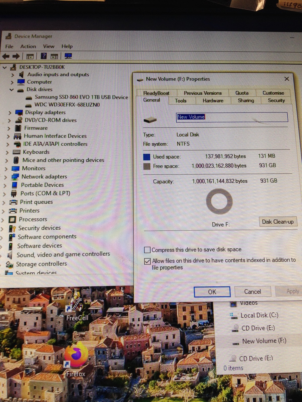
Task: Switch to the Previous Versions tab
Action: [x=203, y=93]
